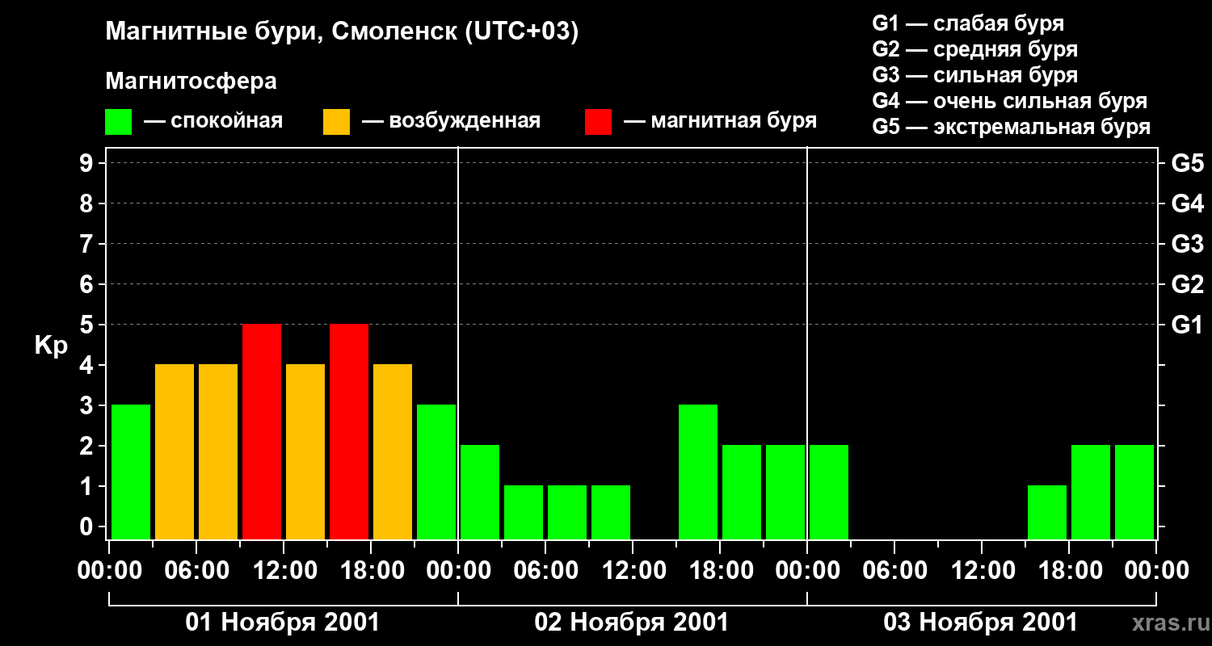Click the red 09:00–12:00 bar on 01 Ноября
This screenshot has height=646, width=1212.
[x=262, y=431]
